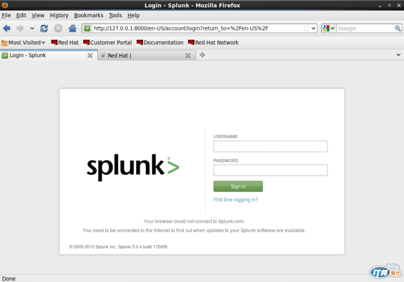The width and height of the screenshot is (404, 282).
Task: Click the Back arrow navigation button
Action: point(7,28)
